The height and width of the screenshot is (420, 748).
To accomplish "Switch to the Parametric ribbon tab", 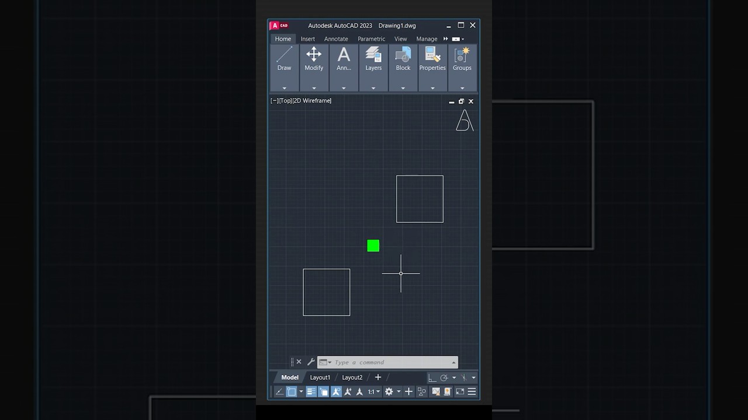I will click(x=372, y=39).
